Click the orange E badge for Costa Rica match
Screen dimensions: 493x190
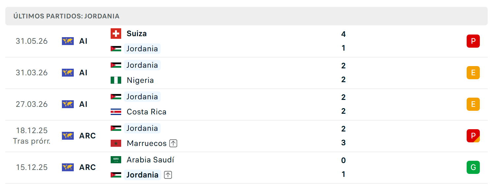pos(473,104)
